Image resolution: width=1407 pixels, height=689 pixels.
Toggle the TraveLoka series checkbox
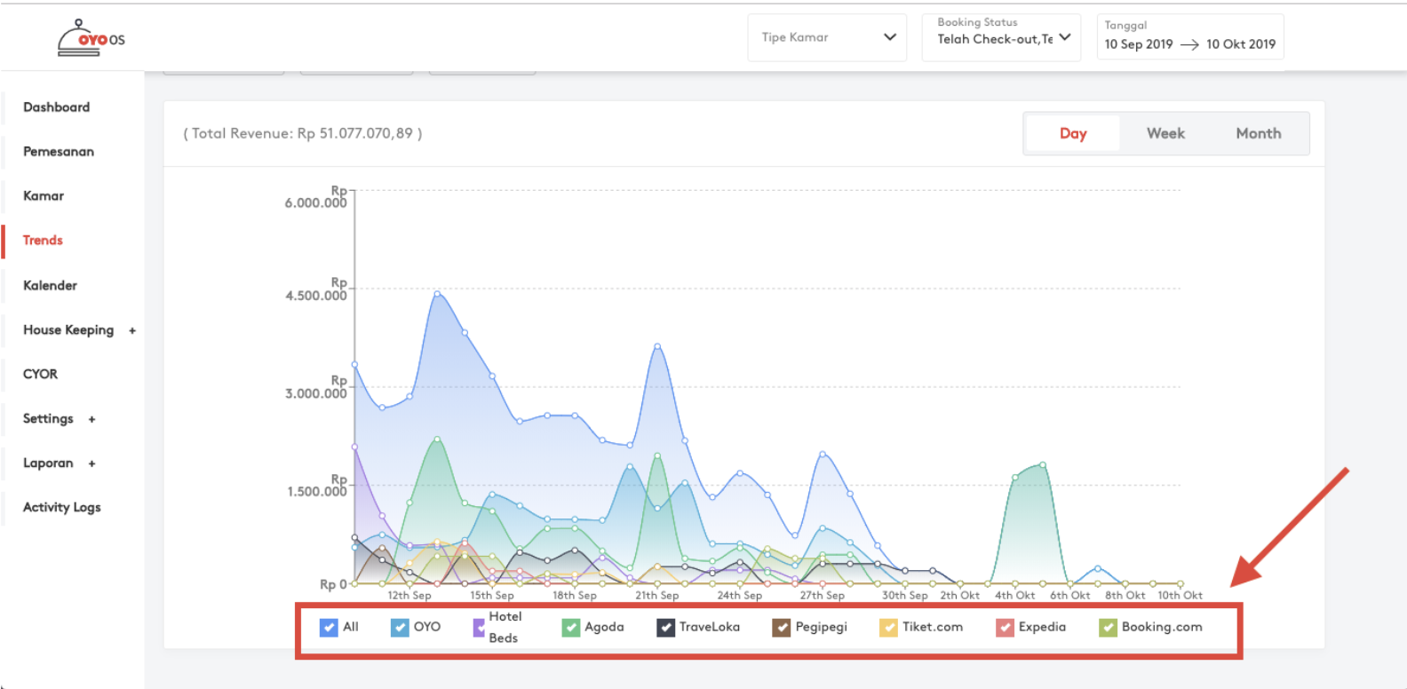[666, 628]
